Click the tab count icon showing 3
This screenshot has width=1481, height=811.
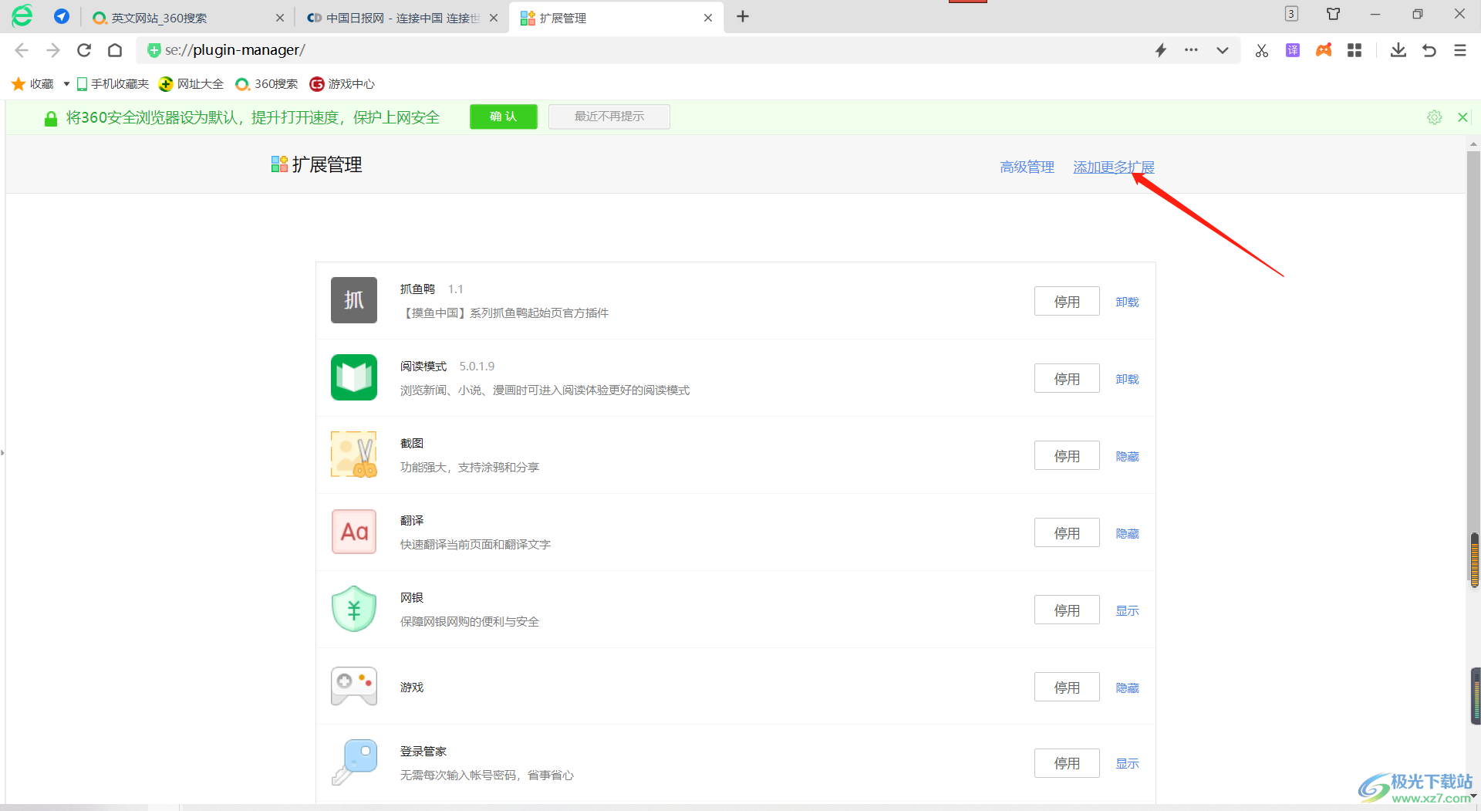tap(1291, 14)
